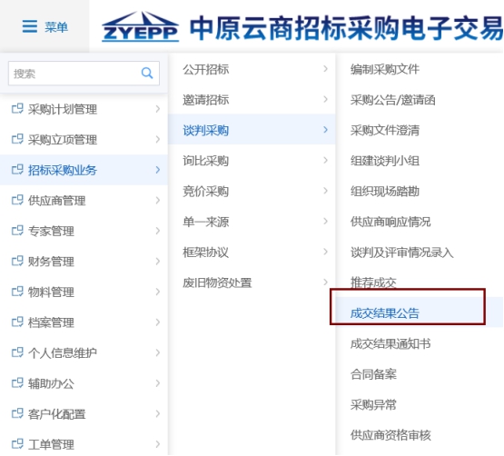Click the icon beside 财务管理
This screenshot has width=504, height=456.
[x=17, y=261]
